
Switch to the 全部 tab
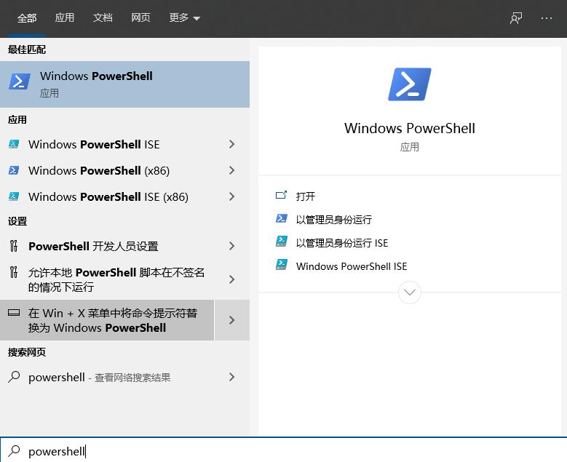[27, 18]
